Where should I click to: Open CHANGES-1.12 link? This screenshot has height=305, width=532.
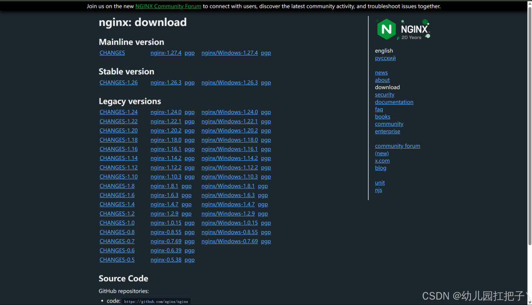[118, 167]
